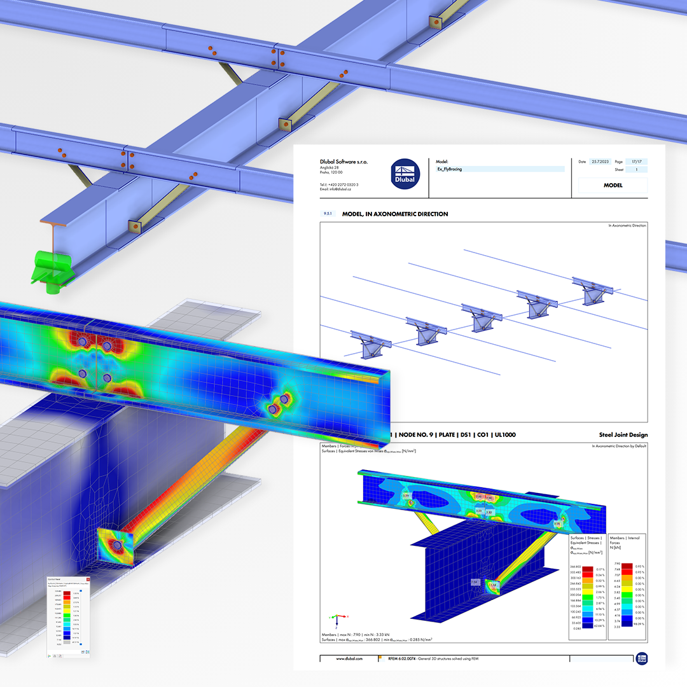Click the rightmost settings icon above Control Panel tabs

[88, 652]
